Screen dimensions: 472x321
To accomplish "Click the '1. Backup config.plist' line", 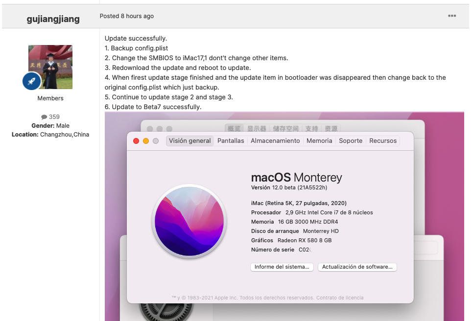I will (137, 48).
